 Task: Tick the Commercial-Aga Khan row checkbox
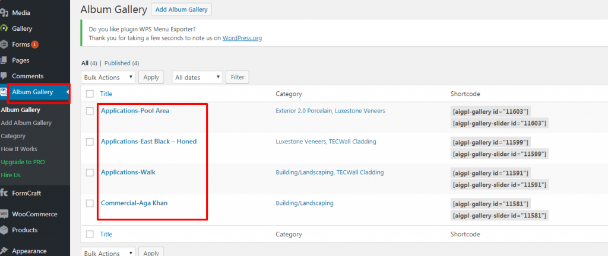(90, 203)
